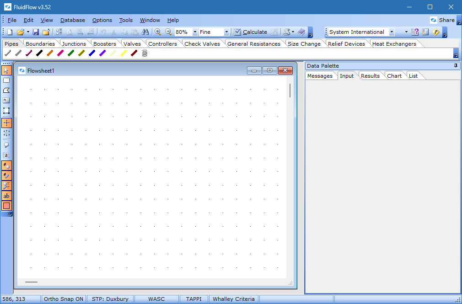Toggle node numbering display button

coord(6,165)
